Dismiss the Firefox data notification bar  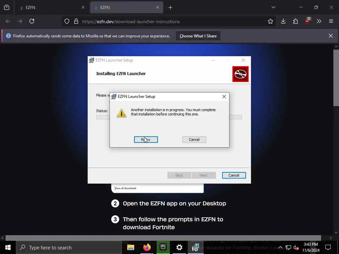click(x=331, y=36)
